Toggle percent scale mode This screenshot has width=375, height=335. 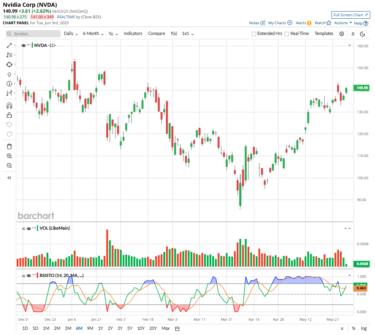tap(354, 329)
